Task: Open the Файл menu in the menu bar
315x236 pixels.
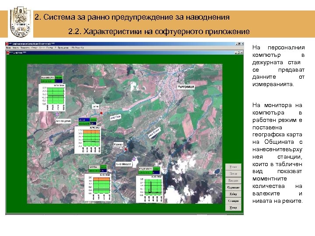Action: (8, 48)
